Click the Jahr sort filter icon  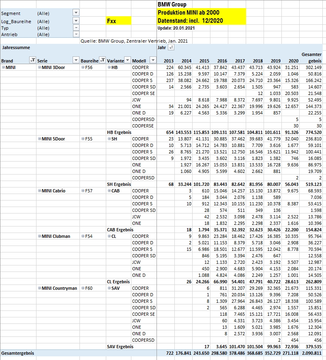[171, 48]
